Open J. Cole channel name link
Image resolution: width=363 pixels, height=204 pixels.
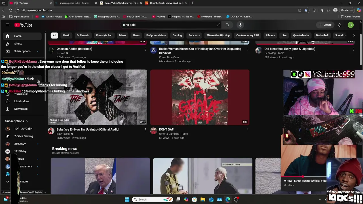pos(61,53)
